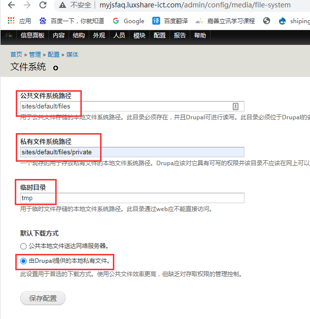Click the globe bookmark icon
This screenshot has height=319, width=310.
(267, 21)
